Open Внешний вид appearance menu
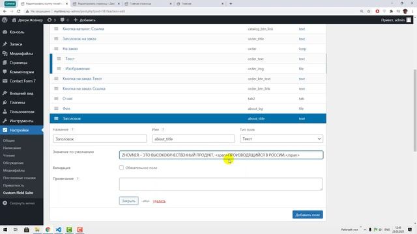The width and height of the screenshot is (417, 234). click(x=22, y=93)
